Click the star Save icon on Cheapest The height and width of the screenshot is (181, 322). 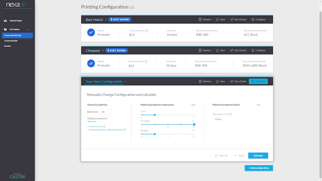[218, 50]
